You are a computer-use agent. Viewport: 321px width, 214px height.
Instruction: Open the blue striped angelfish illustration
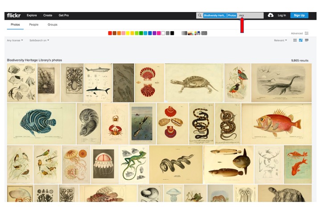(41, 123)
